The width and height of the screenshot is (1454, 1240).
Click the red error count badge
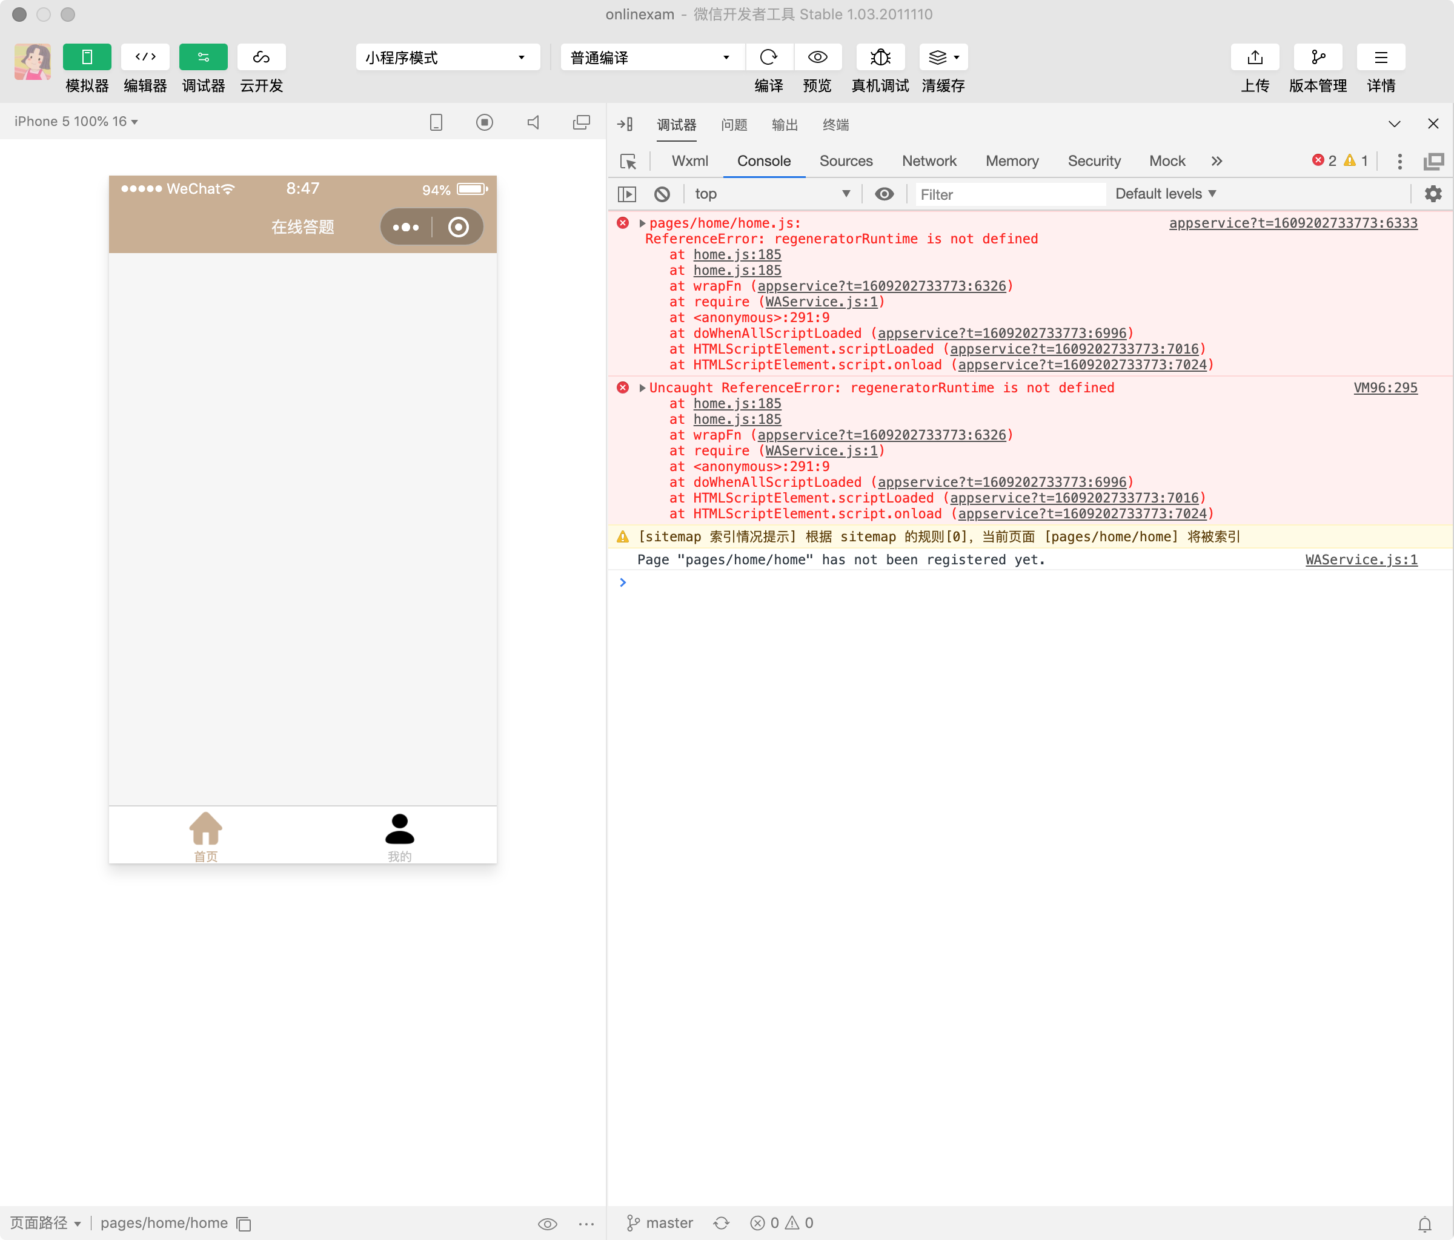click(1324, 160)
